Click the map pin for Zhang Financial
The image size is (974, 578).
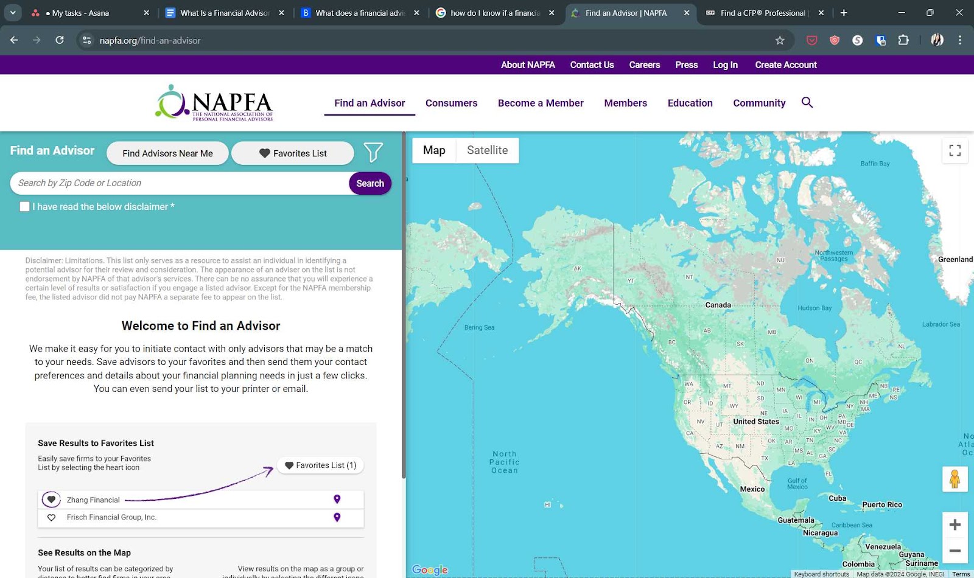tap(337, 500)
